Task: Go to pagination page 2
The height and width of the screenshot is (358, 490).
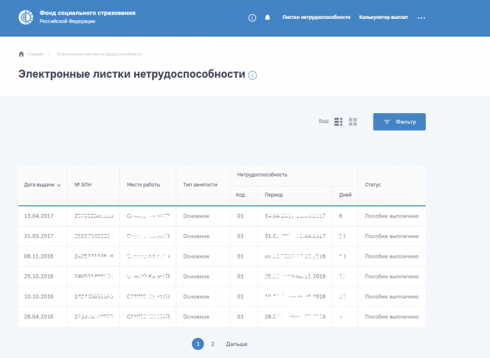Action: point(212,344)
